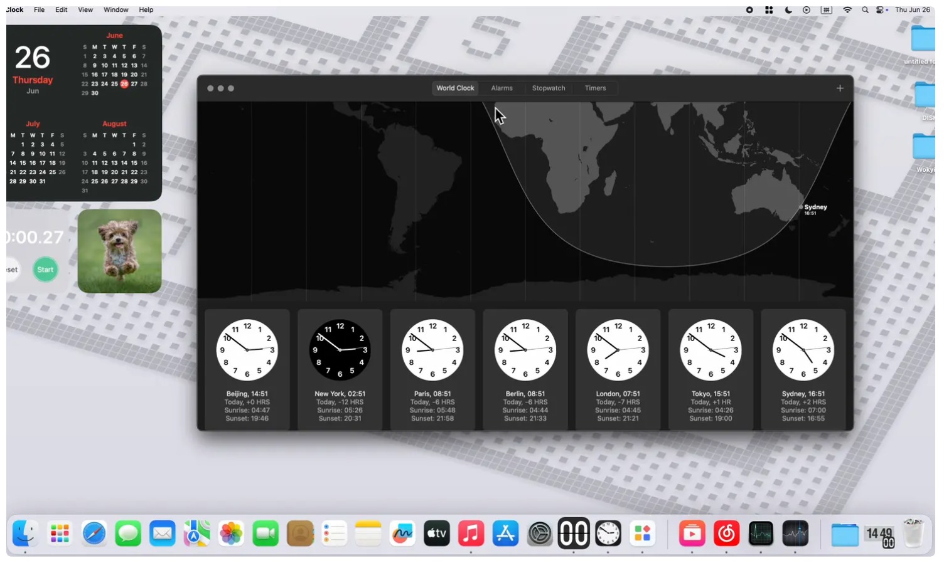Open the Window menu in menu bar
944x563 pixels.
click(115, 10)
